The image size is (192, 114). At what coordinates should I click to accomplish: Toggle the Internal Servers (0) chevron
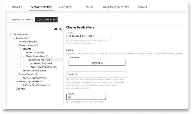tap(17, 74)
